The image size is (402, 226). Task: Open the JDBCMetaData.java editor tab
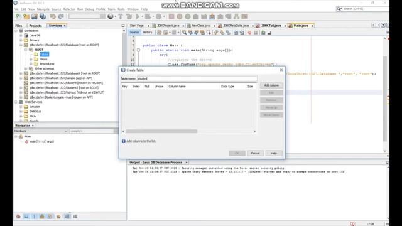(236, 26)
